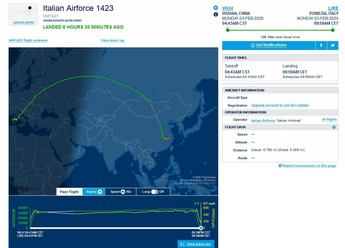Open the LIRE destination airport link
Screen dimensions: 345x248
click(333, 8)
